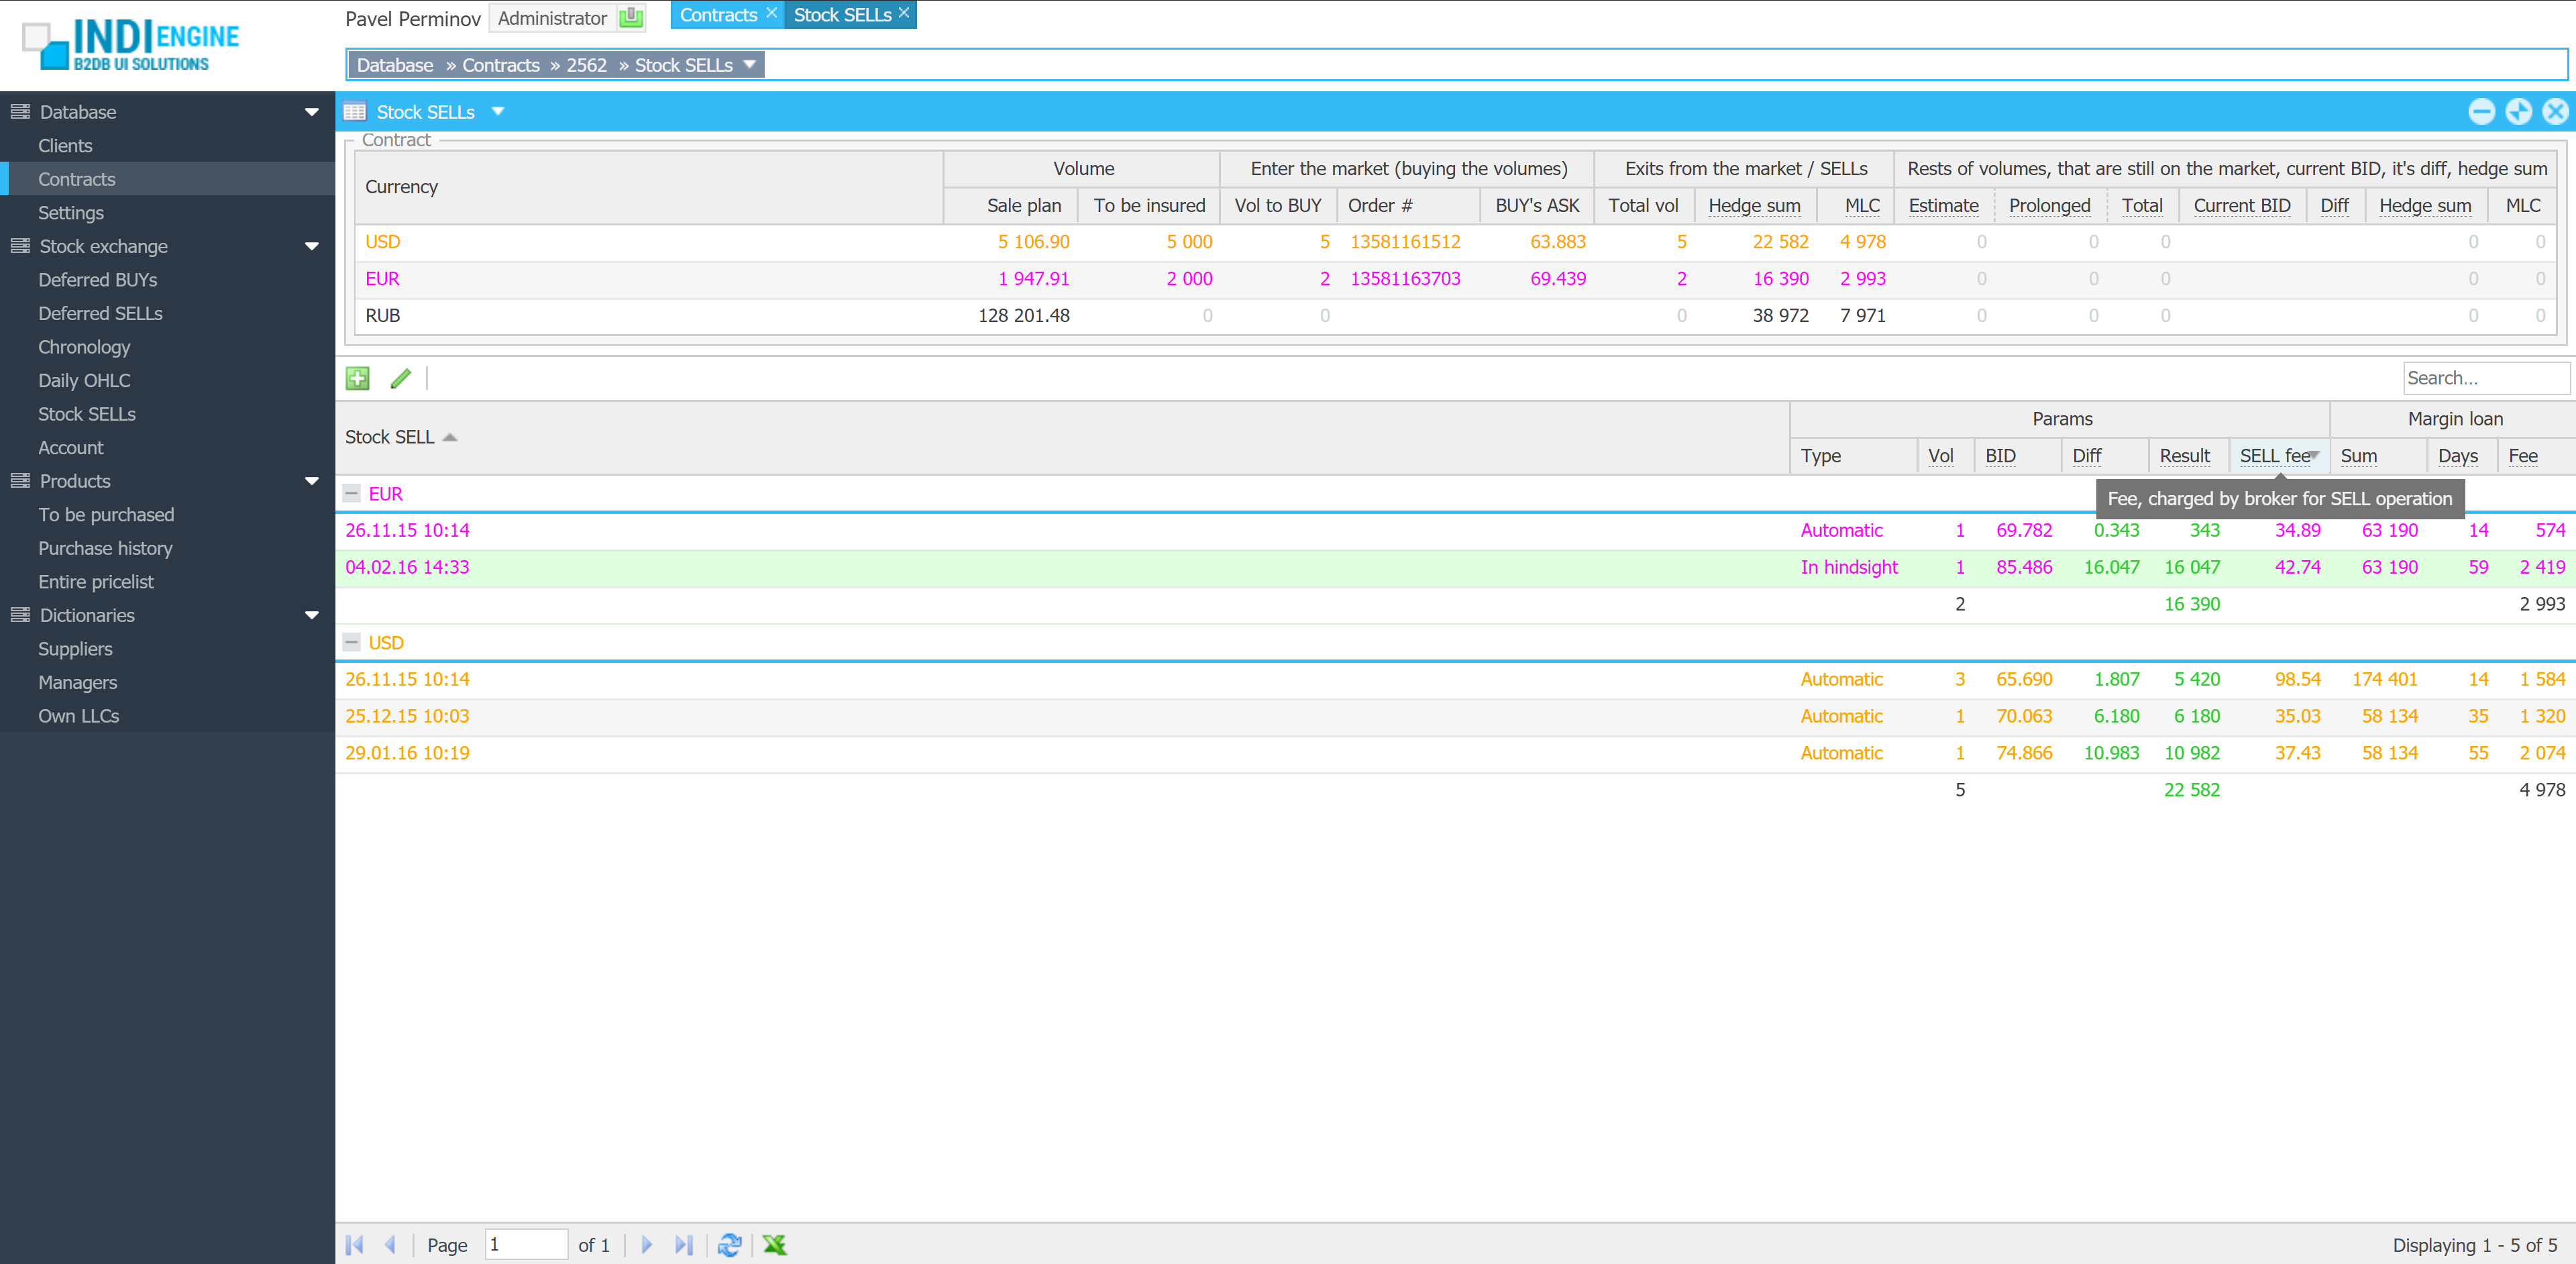
Task: Go to next page arrow icon
Action: (x=646, y=1244)
